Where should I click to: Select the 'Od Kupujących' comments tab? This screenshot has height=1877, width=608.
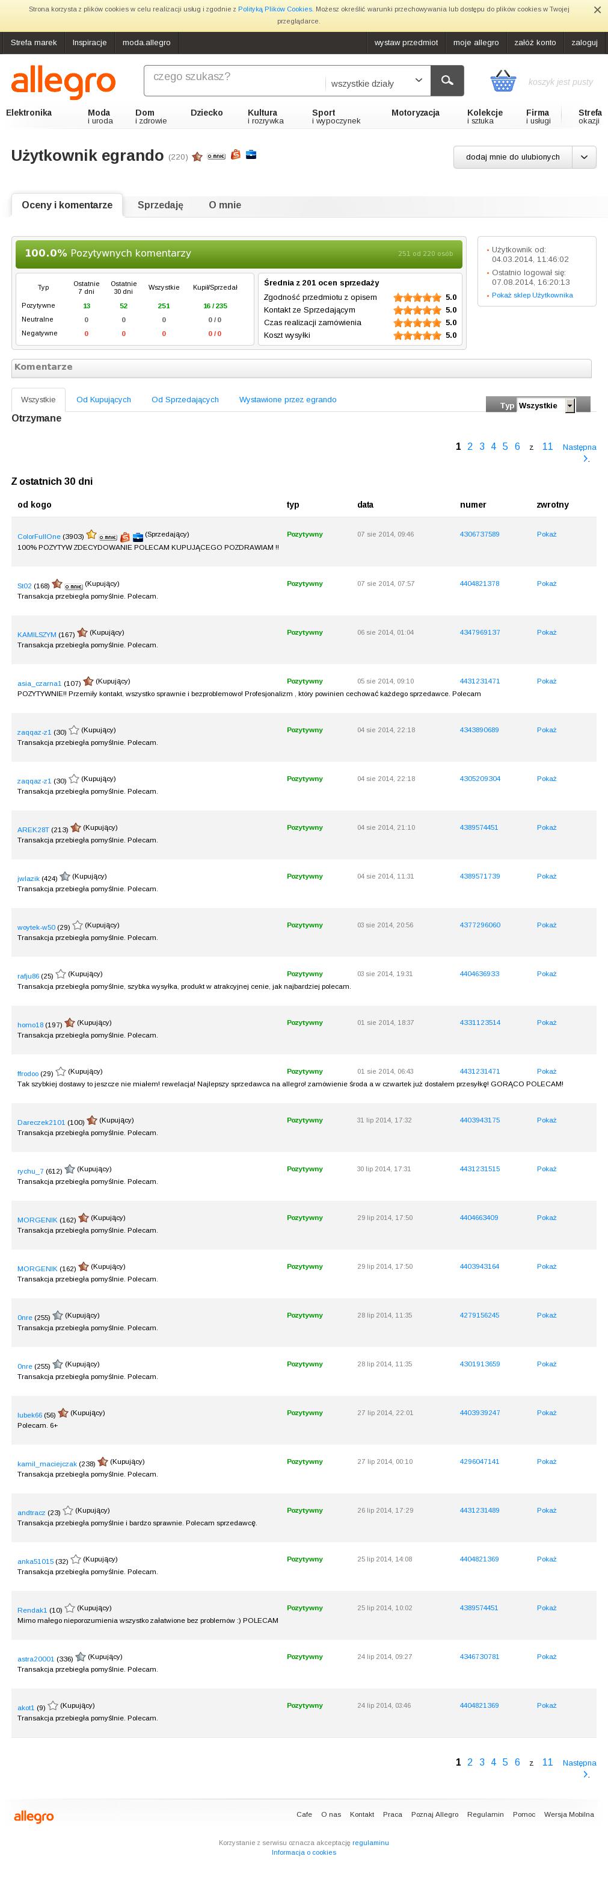point(104,399)
